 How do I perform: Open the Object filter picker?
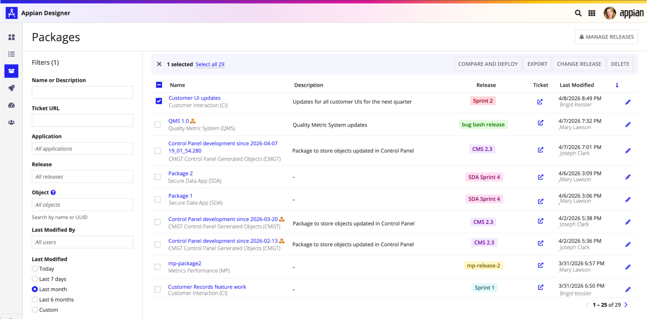83,205
